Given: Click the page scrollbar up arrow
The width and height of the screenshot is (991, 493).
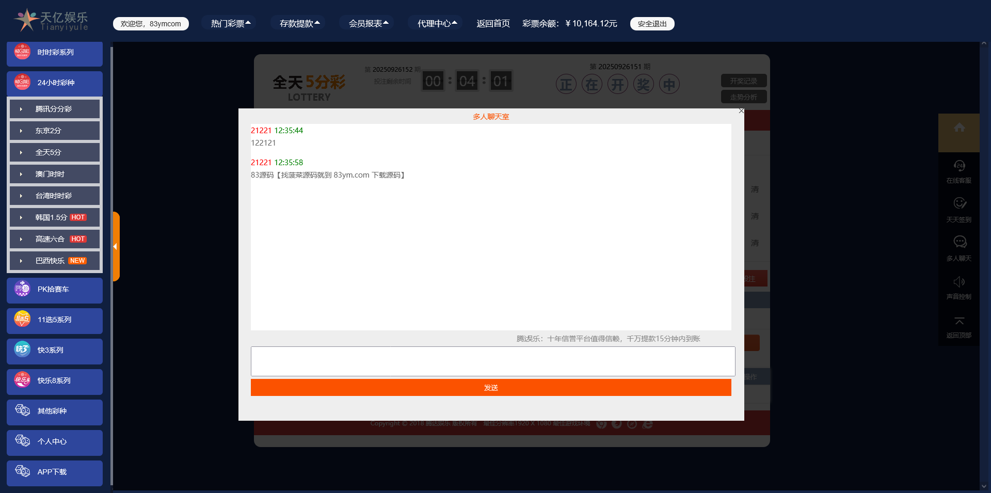Looking at the screenshot, I should point(984,44).
